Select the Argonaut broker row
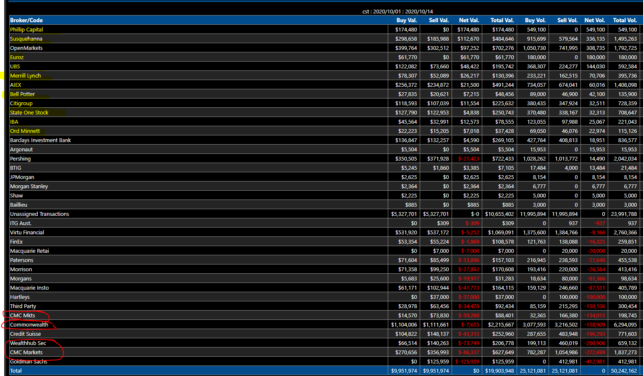Viewport: 643px width, 376px height. (x=326, y=149)
